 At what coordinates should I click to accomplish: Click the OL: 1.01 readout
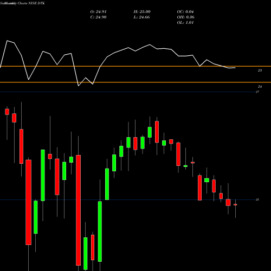click(185, 23)
